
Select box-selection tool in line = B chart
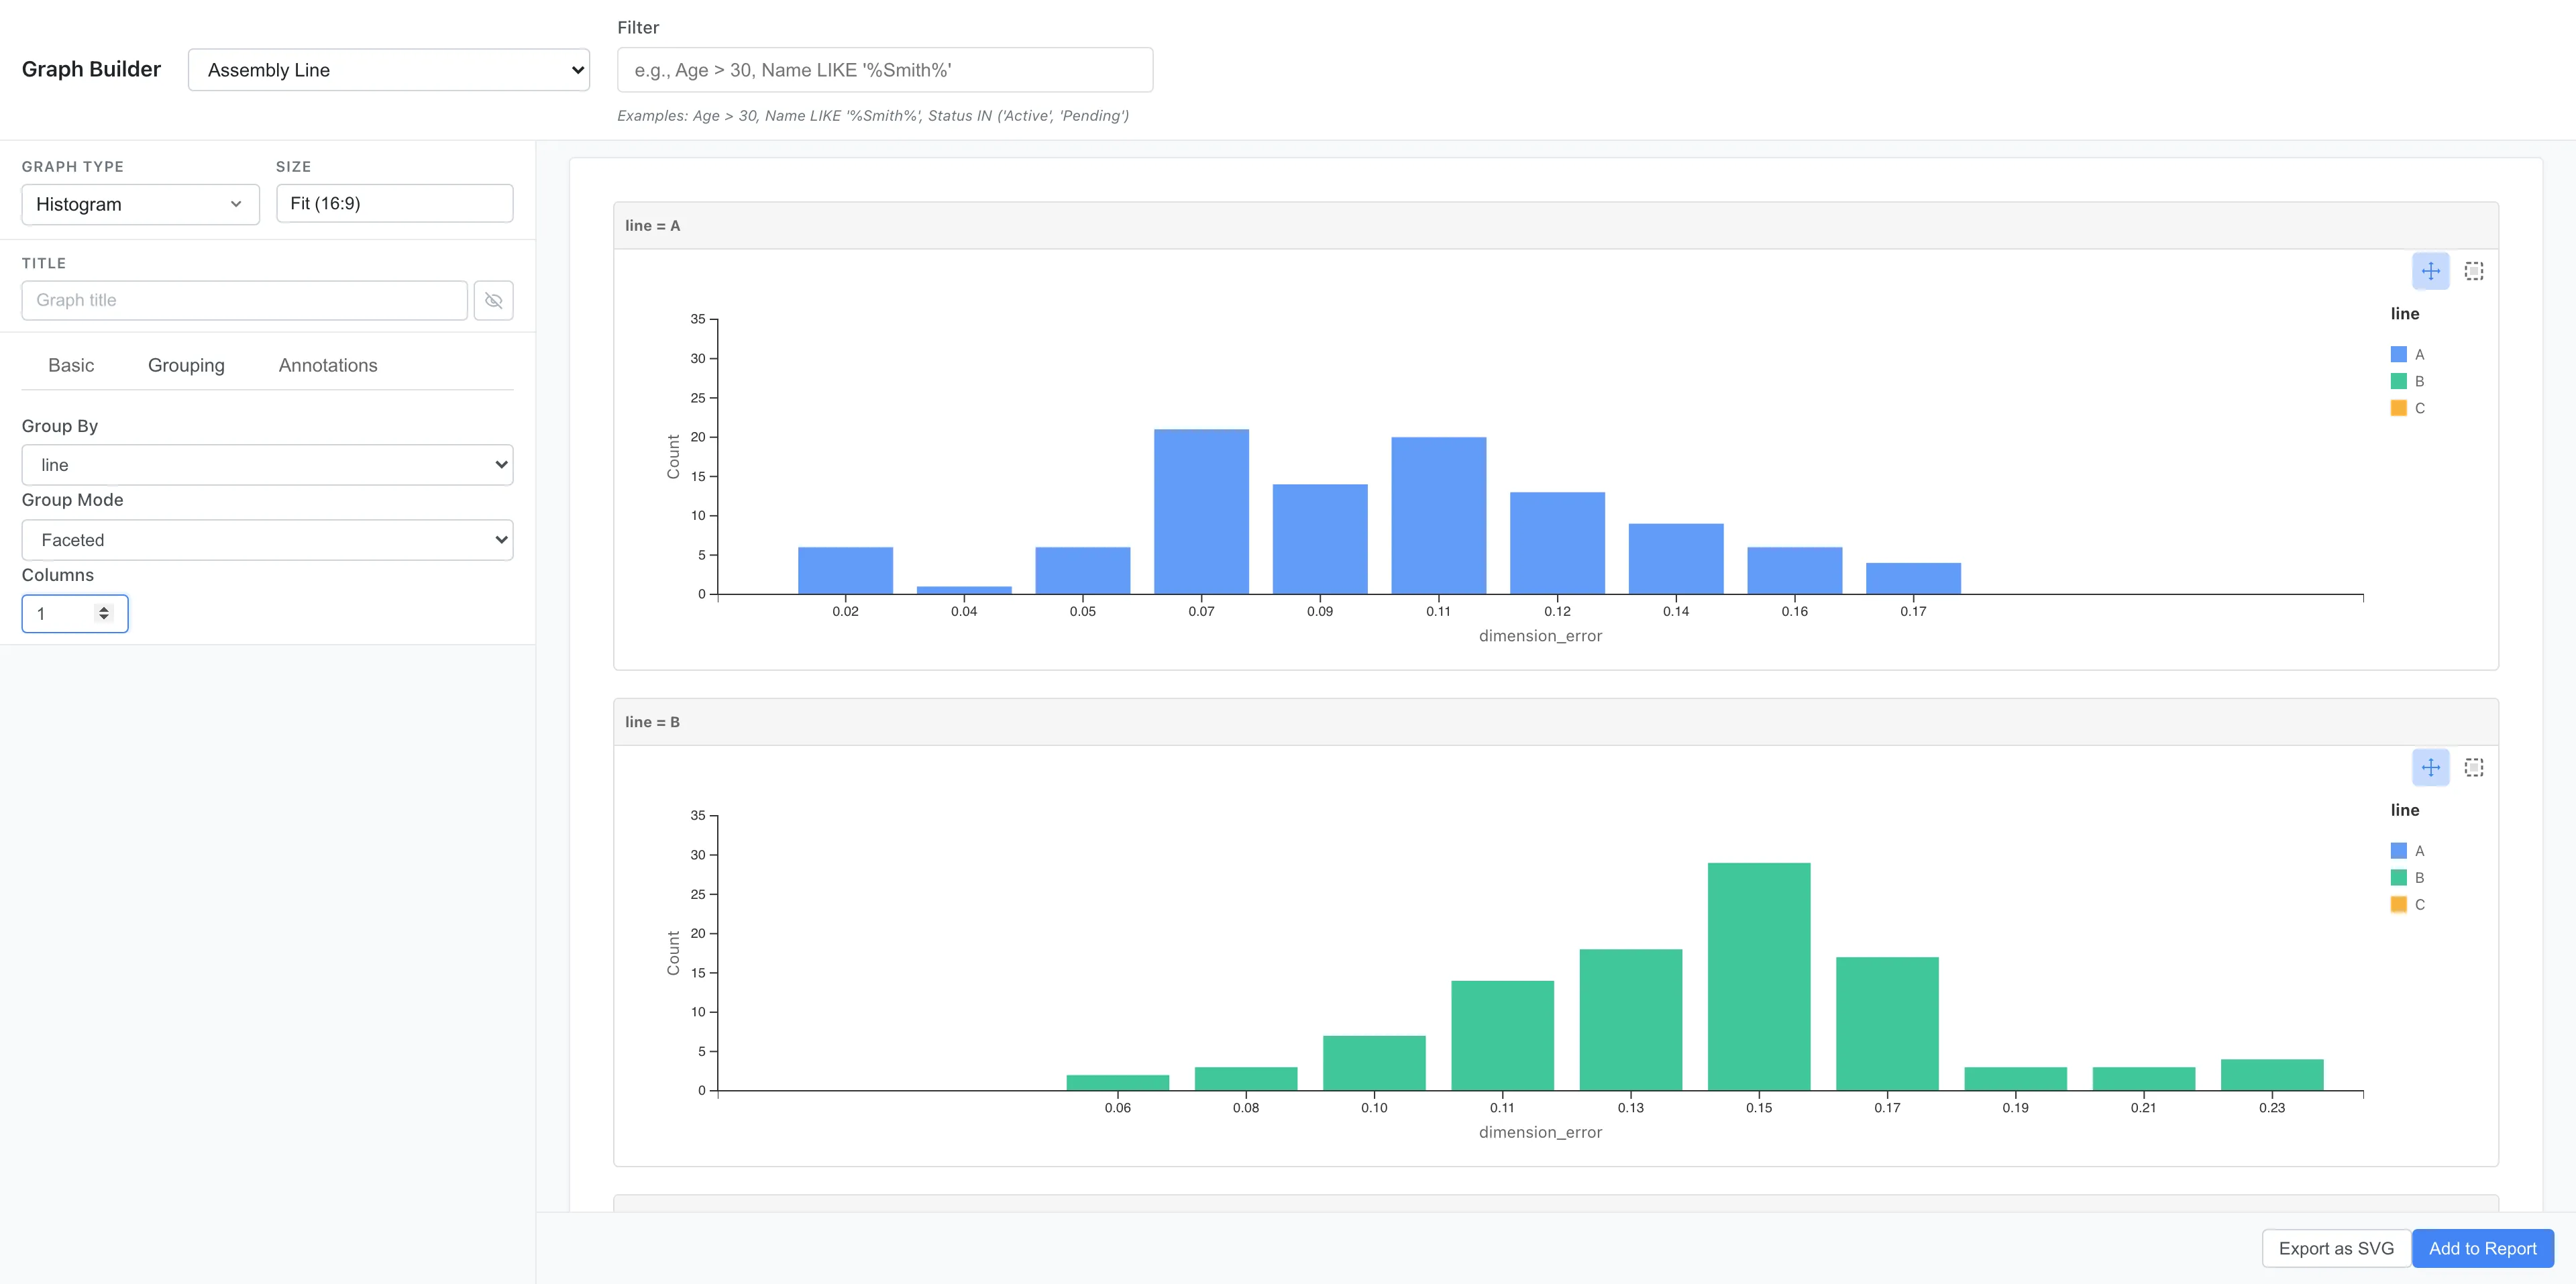[2474, 767]
